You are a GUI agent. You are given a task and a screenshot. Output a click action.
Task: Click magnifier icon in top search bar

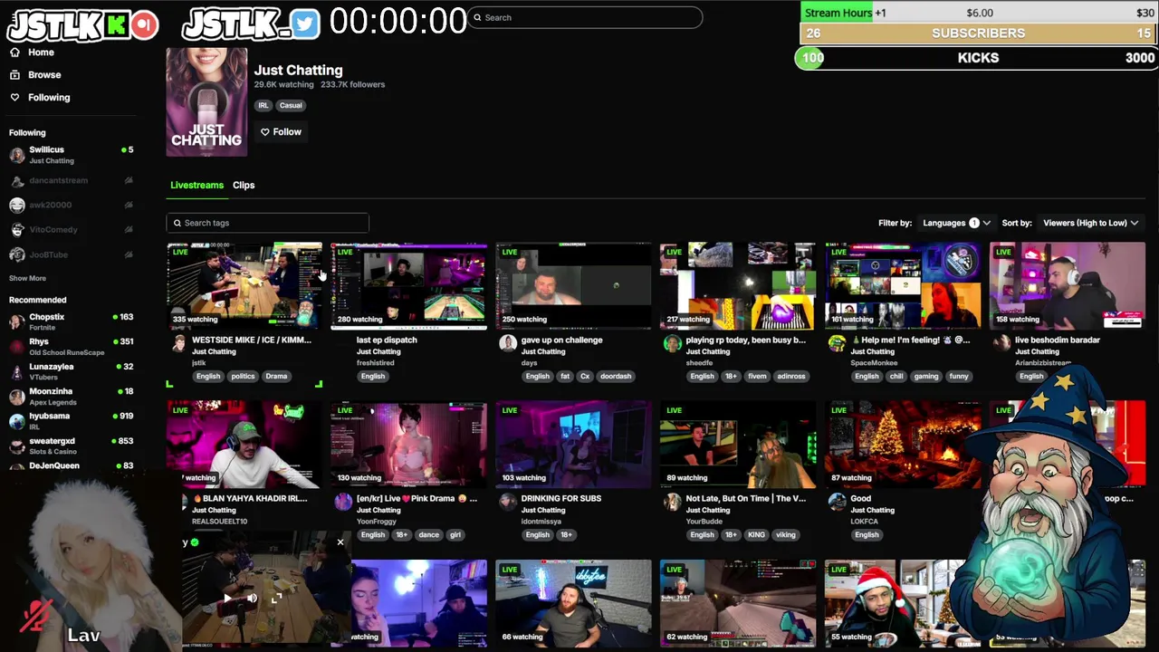[477, 17]
